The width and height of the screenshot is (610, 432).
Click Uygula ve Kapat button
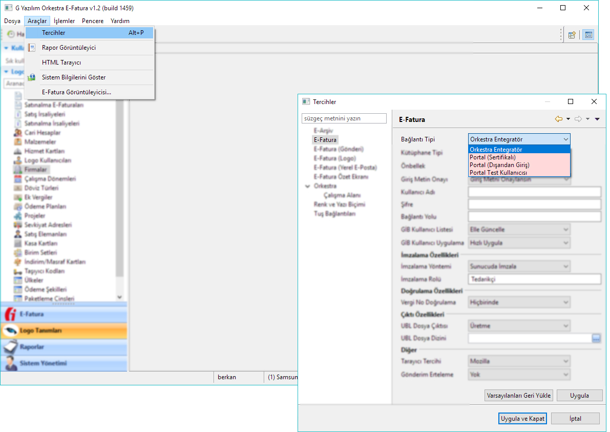point(522,418)
